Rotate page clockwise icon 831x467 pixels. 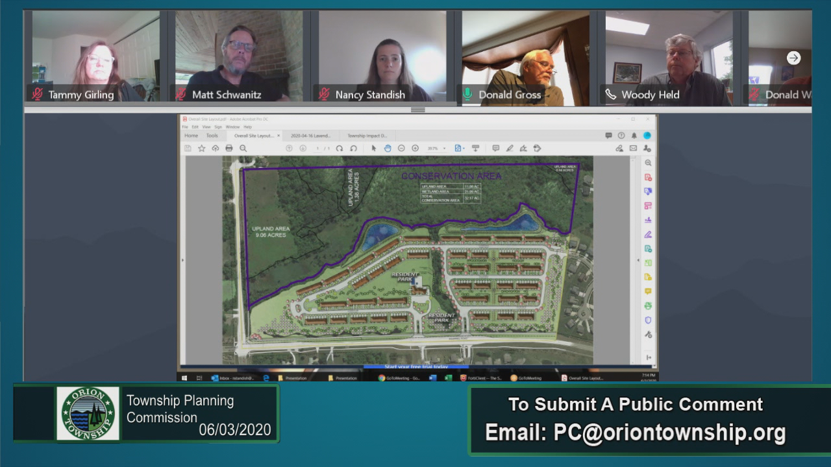pyautogui.click(x=340, y=149)
